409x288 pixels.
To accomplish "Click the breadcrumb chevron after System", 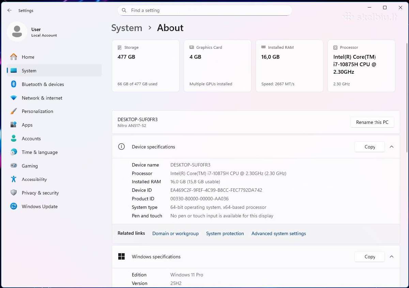I will (x=150, y=28).
